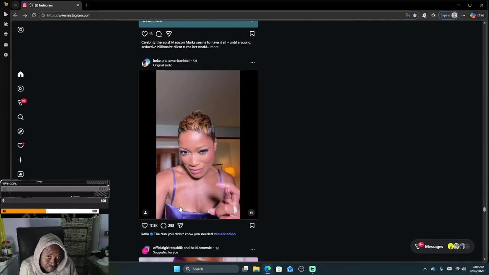Image resolution: width=489 pixels, height=275 pixels.
Task: Open Direct messages sidebar icon
Action: pos(21,103)
